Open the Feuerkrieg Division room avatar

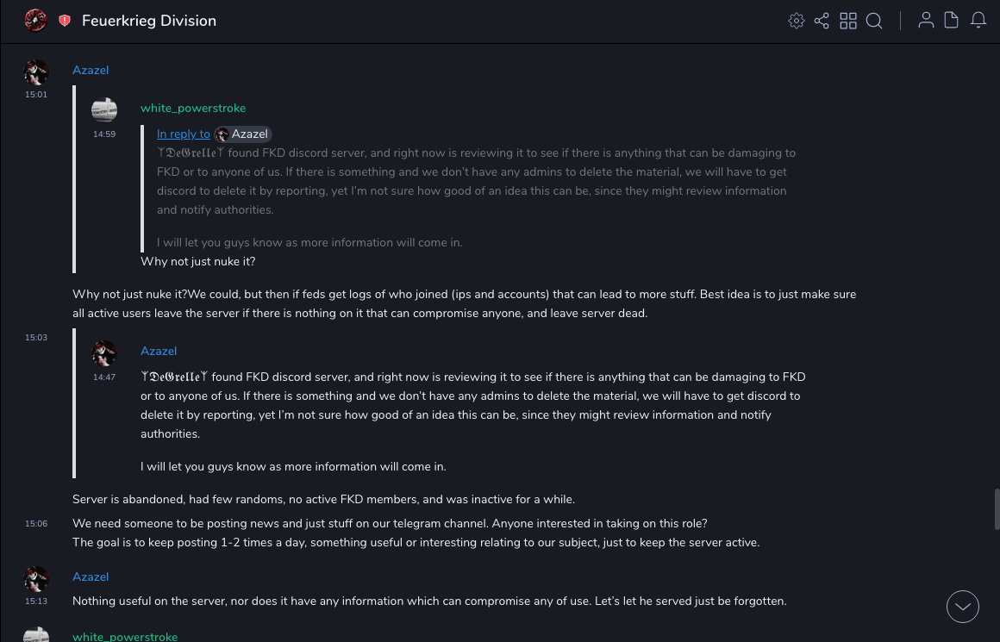(35, 21)
